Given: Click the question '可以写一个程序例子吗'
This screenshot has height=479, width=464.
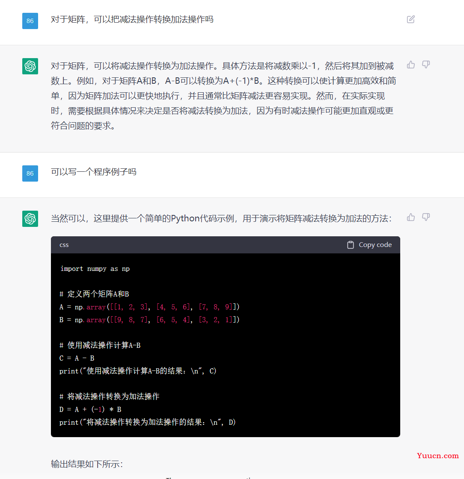Looking at the screenshot, I should click(x=94, y=172).
